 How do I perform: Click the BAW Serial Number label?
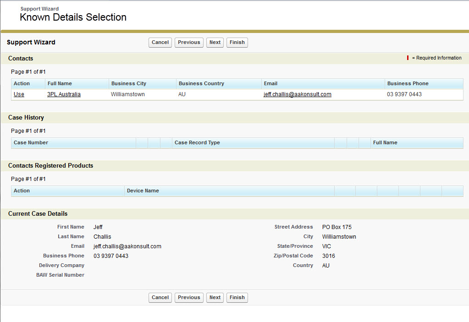click(60, 275)
